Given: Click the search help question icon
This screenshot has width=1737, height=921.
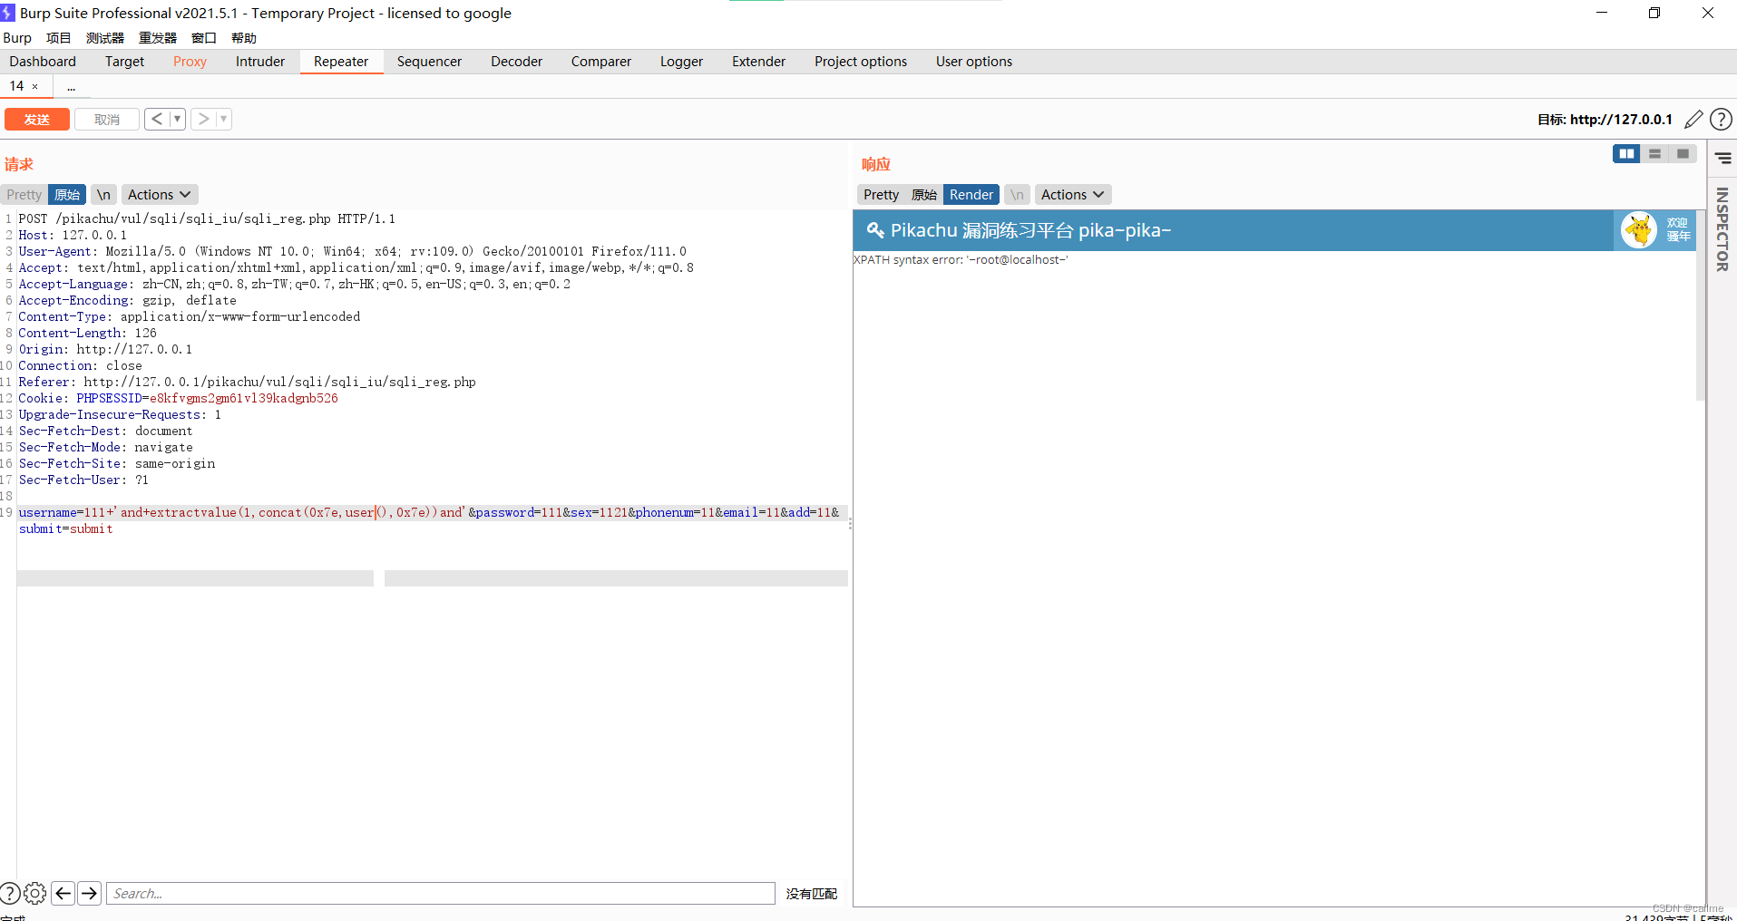Looking at the screenshot, I should tap(10, 893).
